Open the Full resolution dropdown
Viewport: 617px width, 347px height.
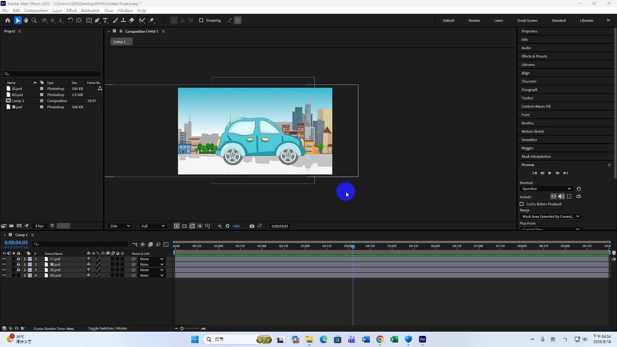click(x=153, y=226)
